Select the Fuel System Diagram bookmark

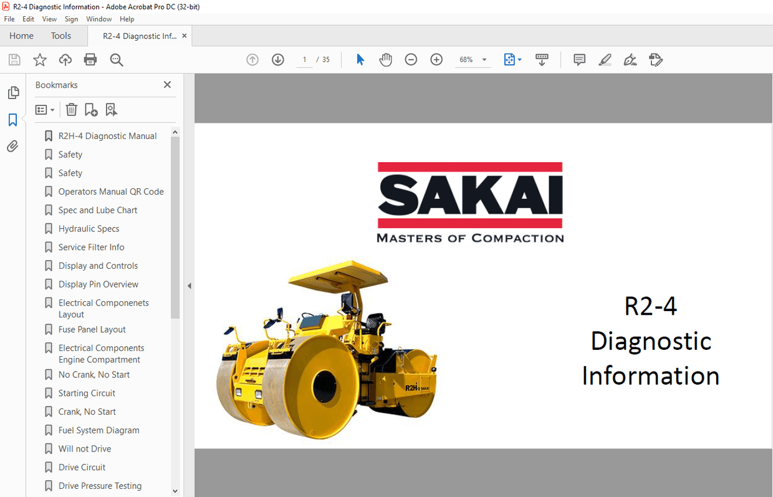[x=98, y=430]
